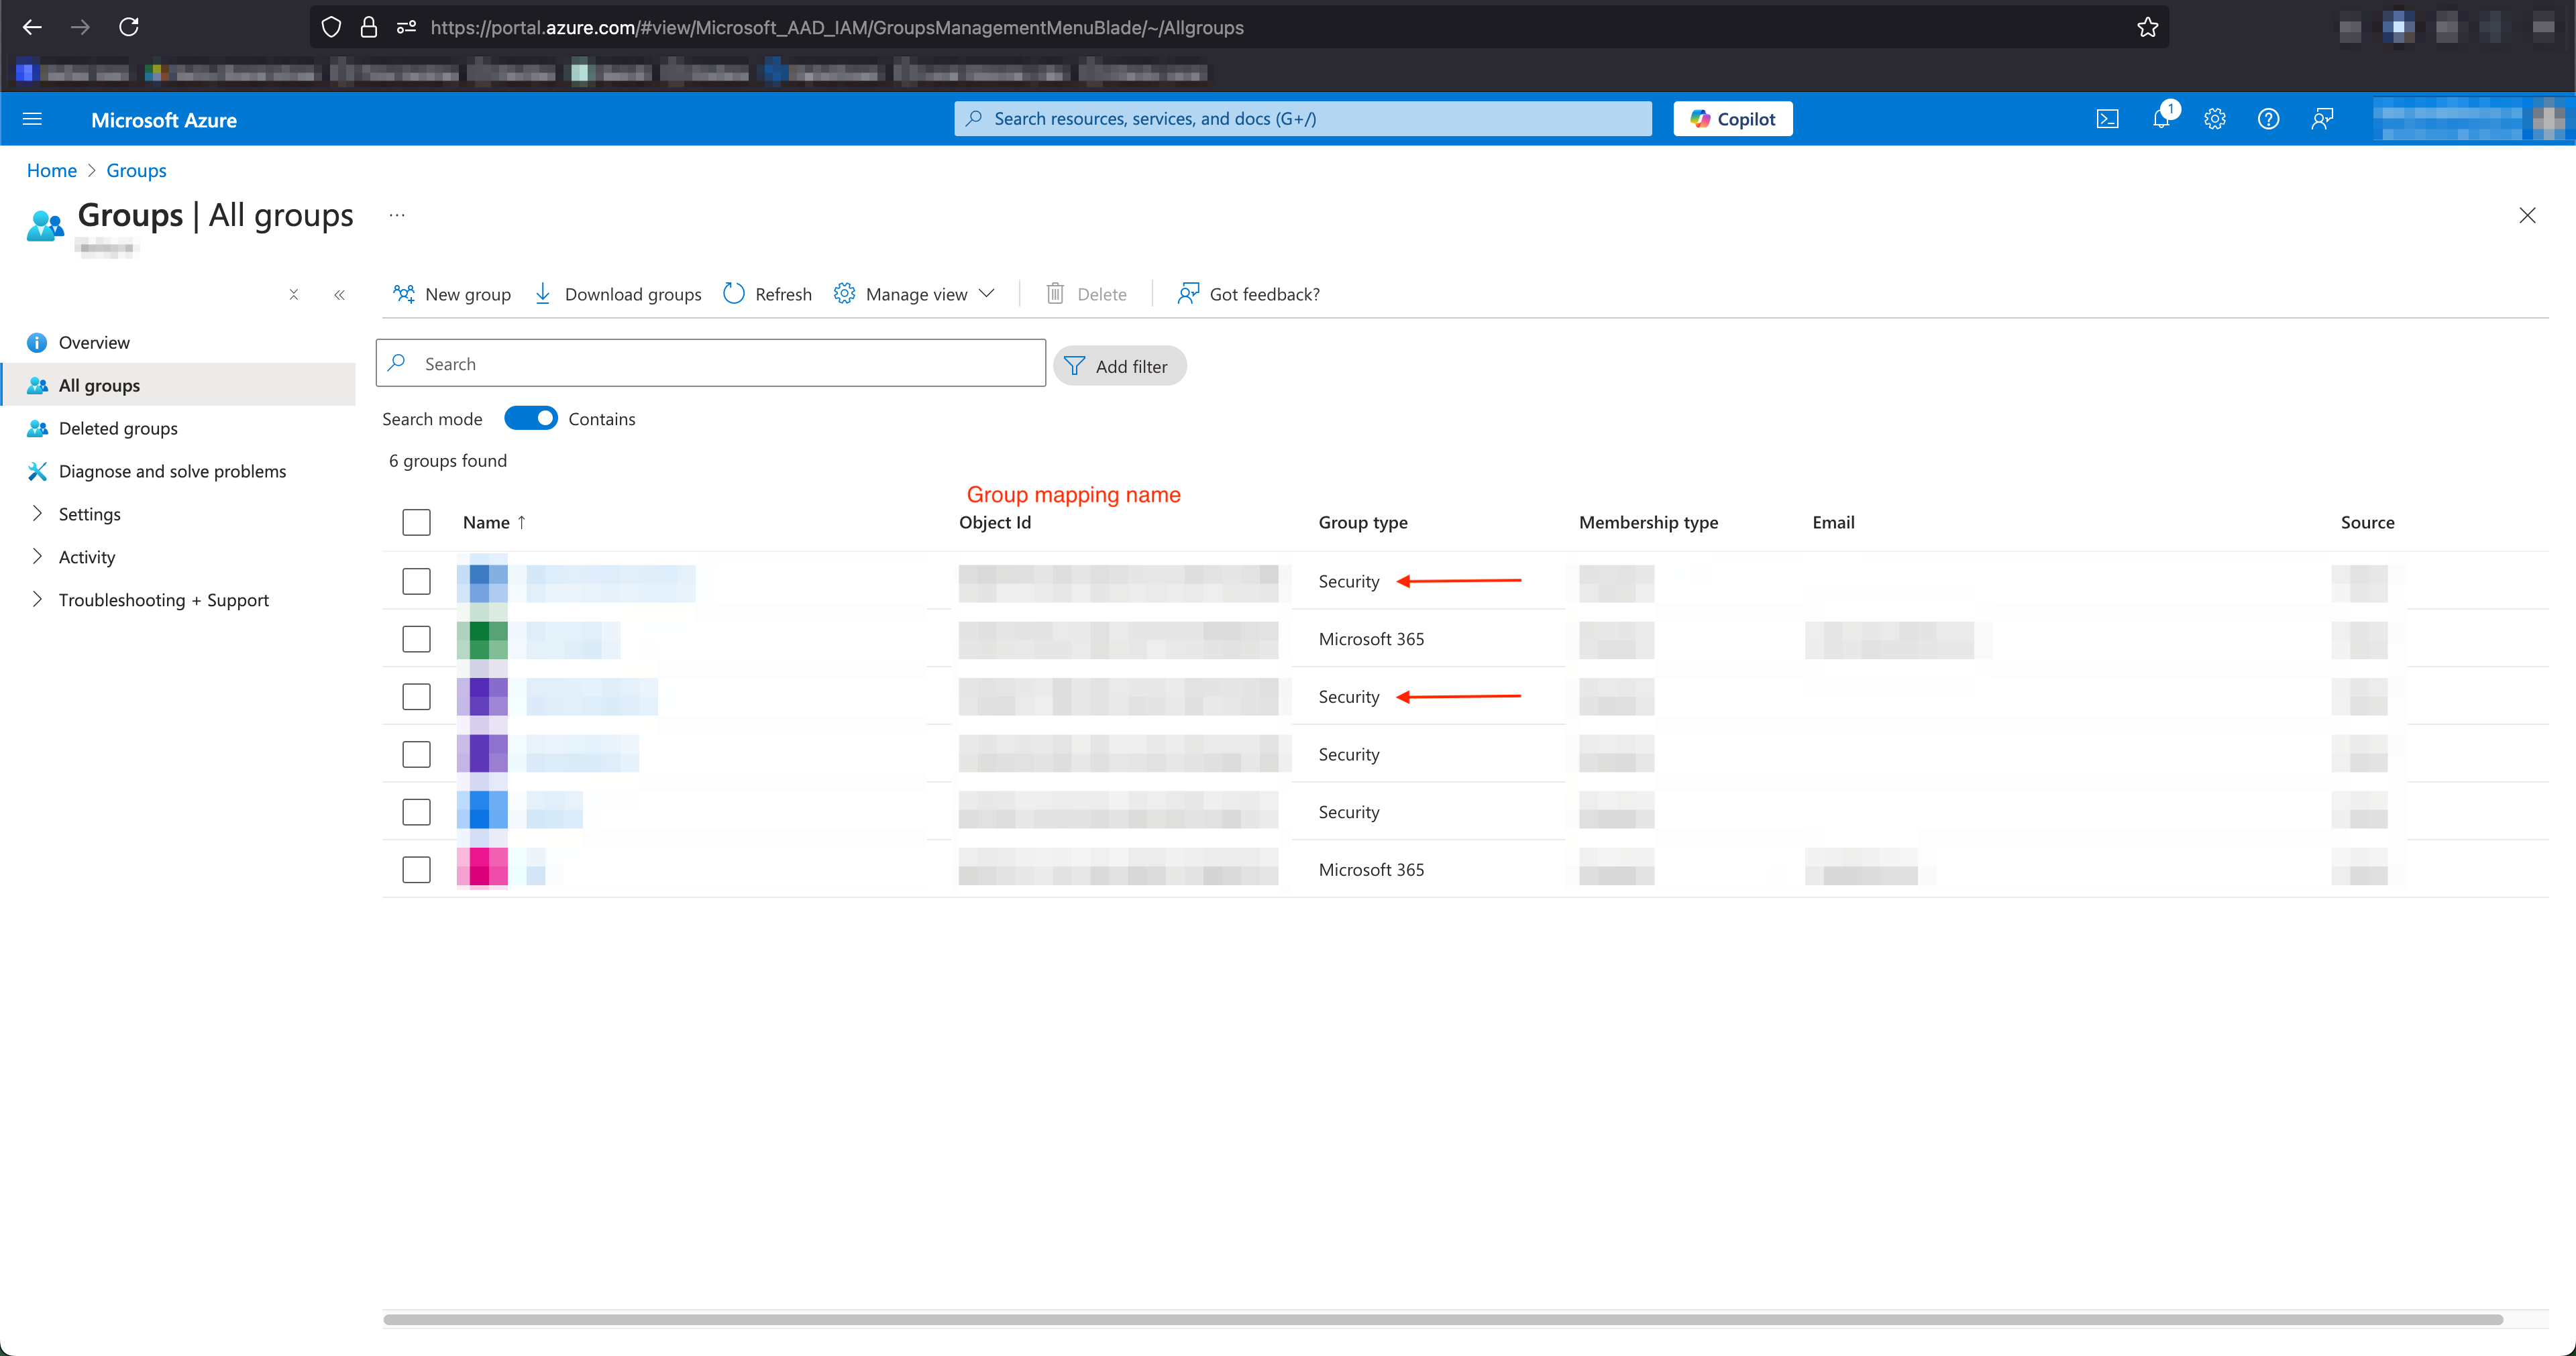Bookmark this page with the star icon
The height and width of the screenshot is (1356, 2576).
tap(2147, 27)
